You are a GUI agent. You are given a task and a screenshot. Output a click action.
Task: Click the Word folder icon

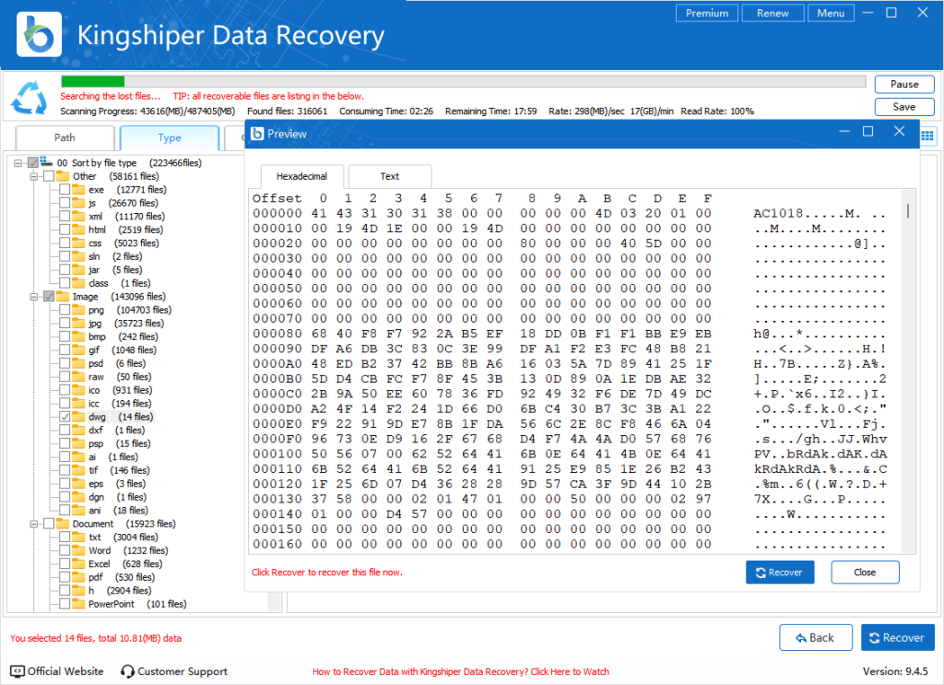point(78,550)
